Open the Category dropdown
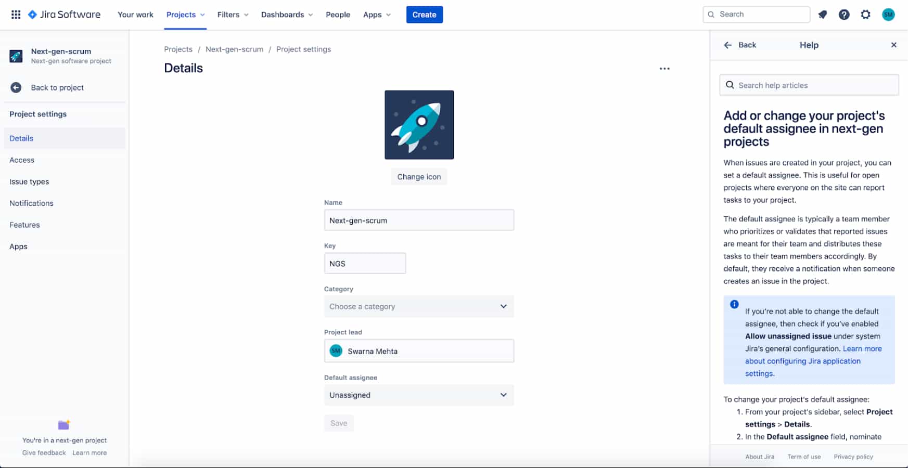 pyautogui.click(x=418, y=306)
